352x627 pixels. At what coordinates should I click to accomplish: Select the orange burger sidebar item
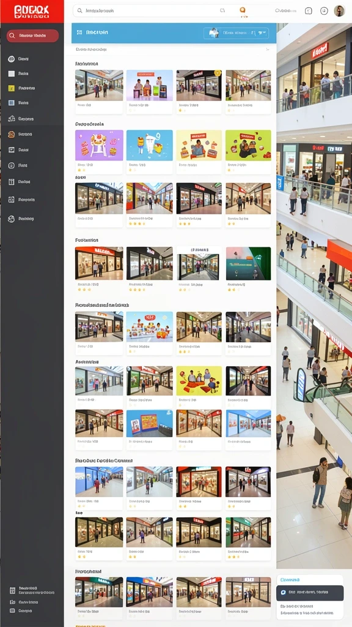point(12,134)
